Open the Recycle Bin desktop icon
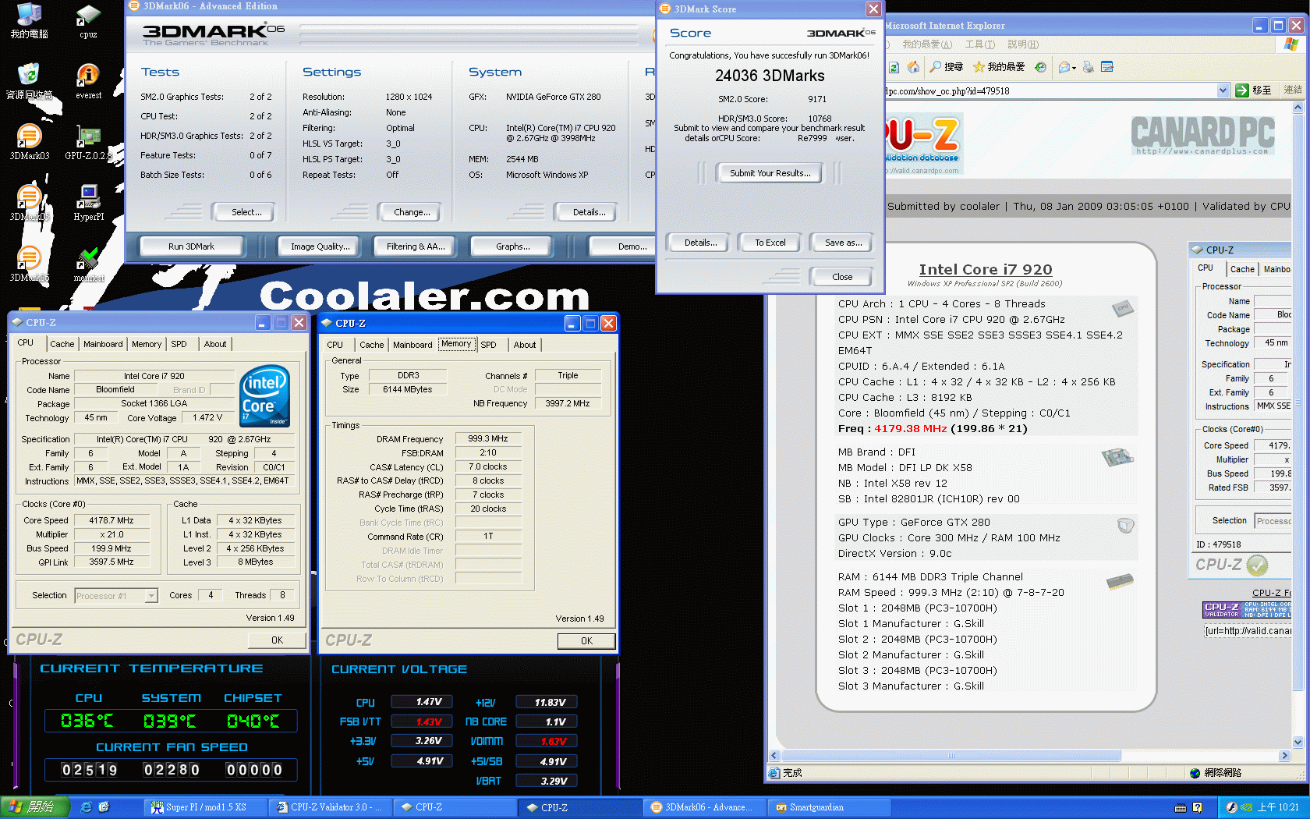 tap(29, 81)
